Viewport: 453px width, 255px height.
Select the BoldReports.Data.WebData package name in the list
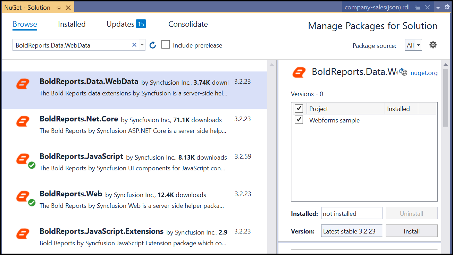(x=89, y=82)
